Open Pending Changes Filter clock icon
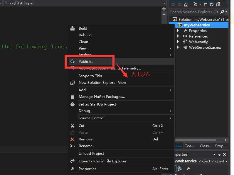This screenshot has width=234, height=175. (195, 4)
